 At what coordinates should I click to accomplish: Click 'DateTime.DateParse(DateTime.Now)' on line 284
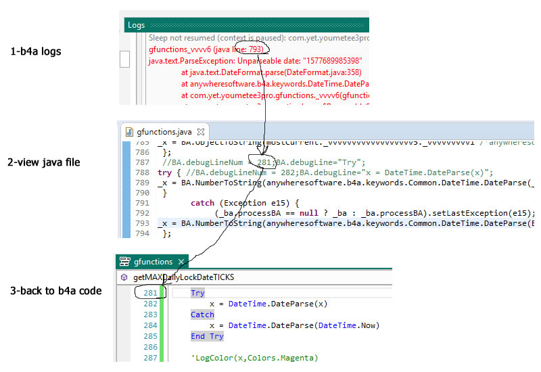tap(304, 325)
